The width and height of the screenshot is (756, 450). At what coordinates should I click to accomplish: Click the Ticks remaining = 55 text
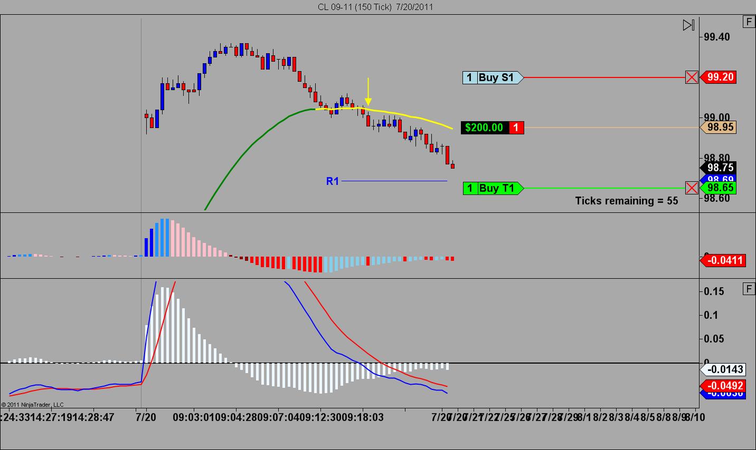click(x=627, y=201)
